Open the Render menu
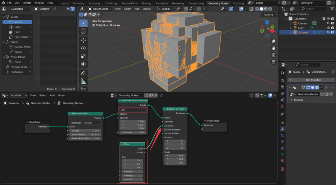Screen dimensions: 336x185 point(27,3)
